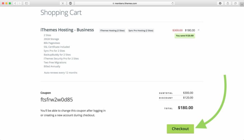Click 'BackupBuddy for 2 Sites' line
Screen dimensions: 244x140
57,55
